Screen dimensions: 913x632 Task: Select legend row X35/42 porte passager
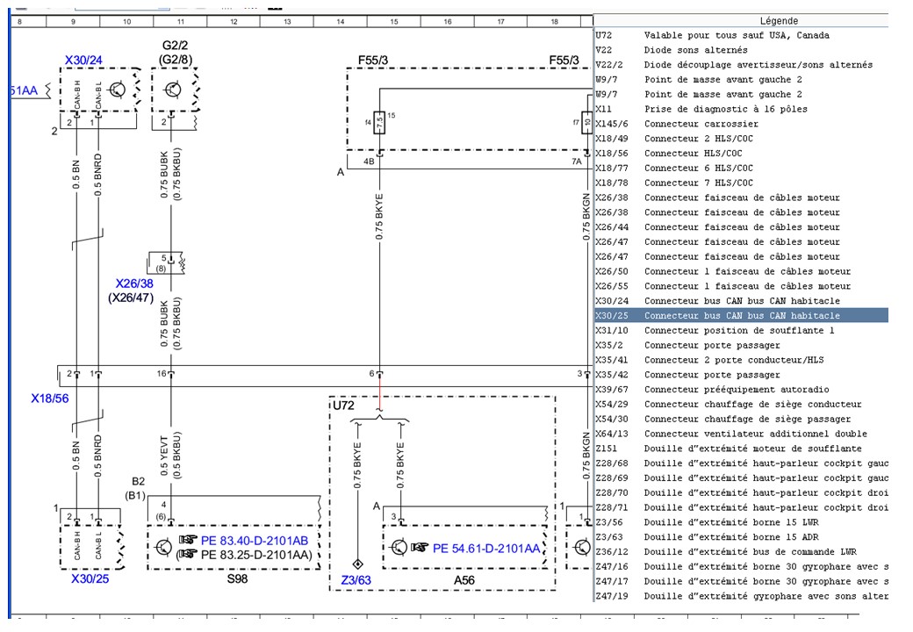[741, 375]
